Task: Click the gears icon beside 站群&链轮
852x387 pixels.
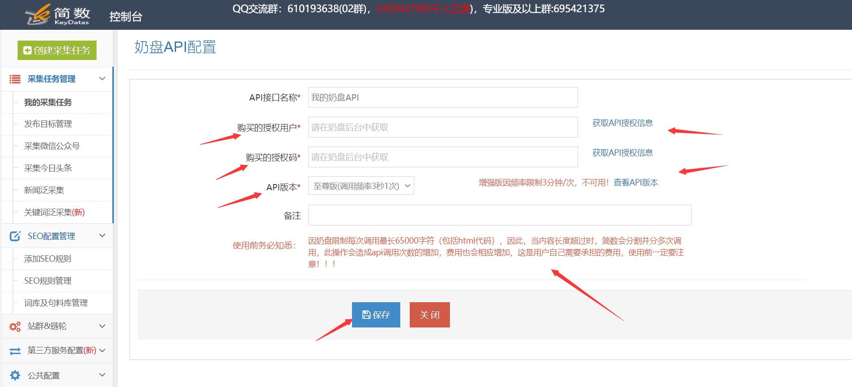Action: 15,327
